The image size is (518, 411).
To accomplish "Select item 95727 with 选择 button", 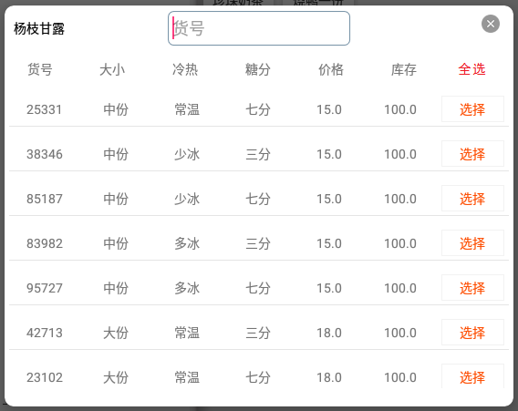I will click(472, 288).
